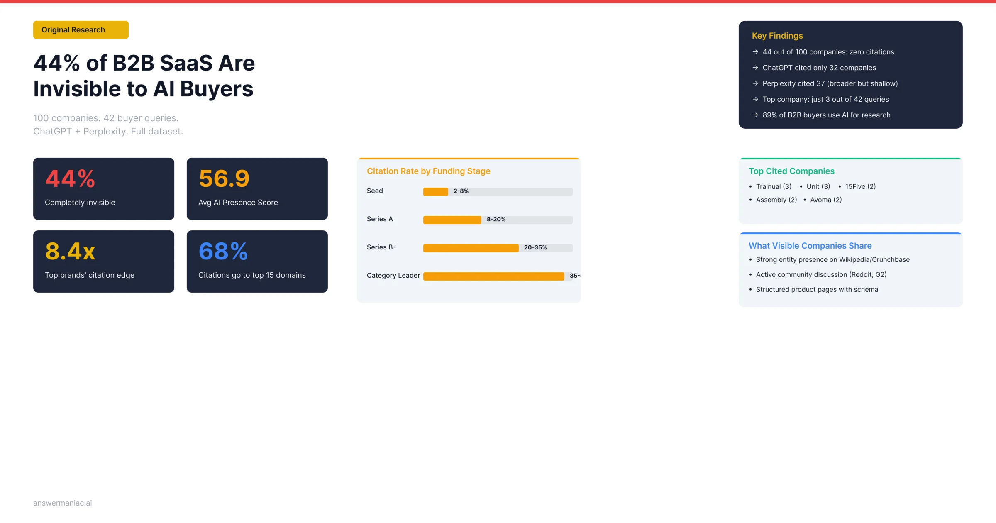
Task: Click the 56.9 Avg AI Presence Score card
Action: [x=257, y=189]
